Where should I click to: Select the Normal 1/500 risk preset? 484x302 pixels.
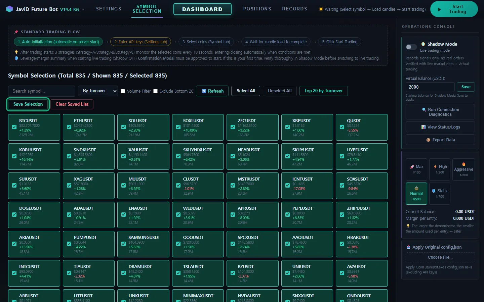point(416,194)
